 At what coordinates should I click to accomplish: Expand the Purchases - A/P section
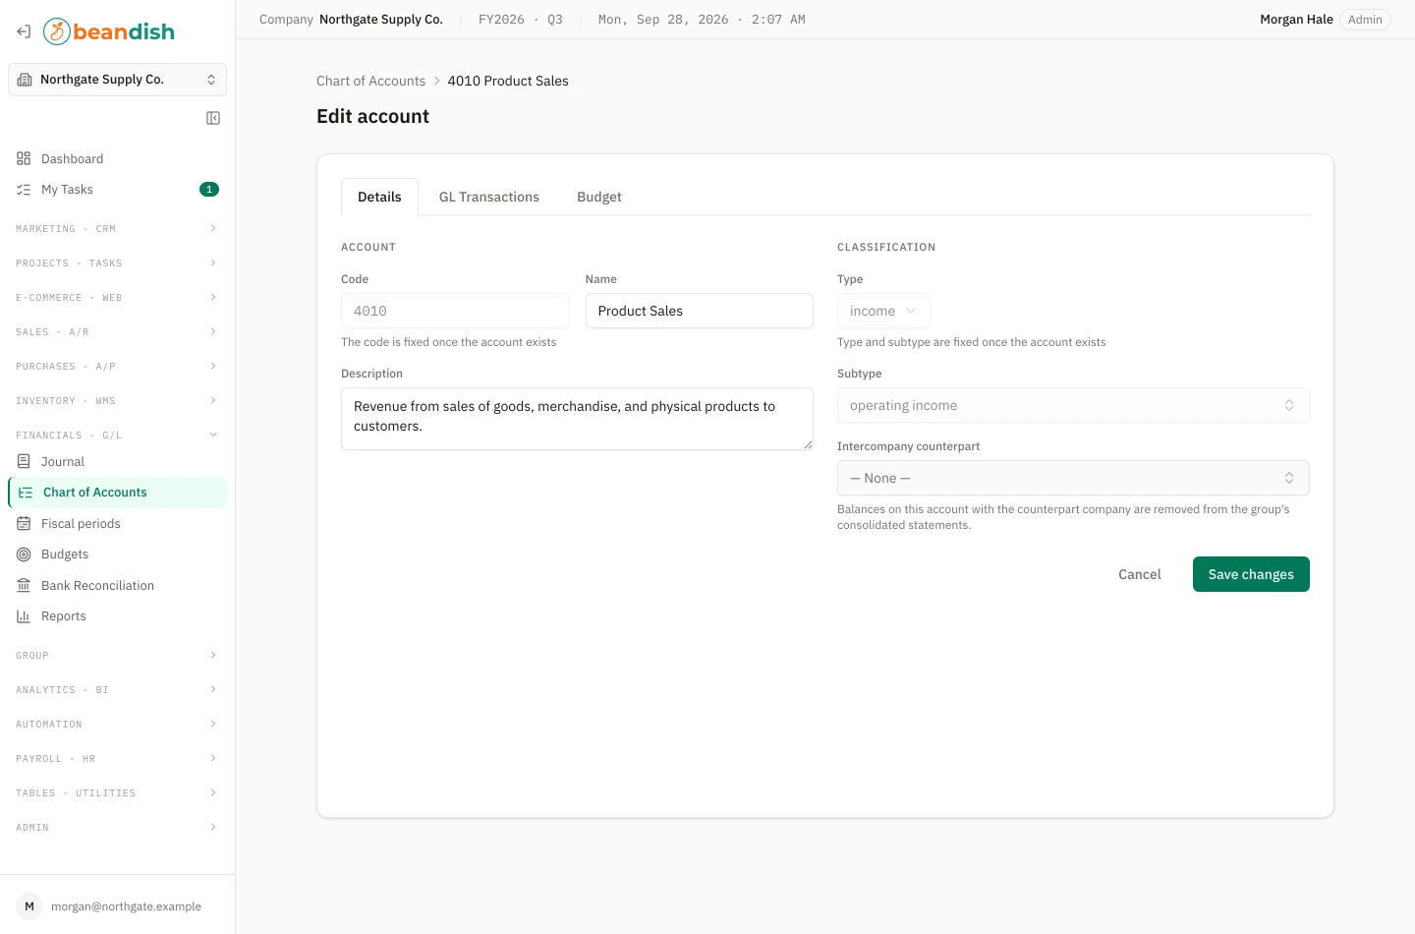(x=117, y=367)
